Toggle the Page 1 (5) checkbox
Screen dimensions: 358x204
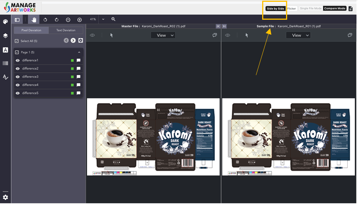tap(17, 52)
